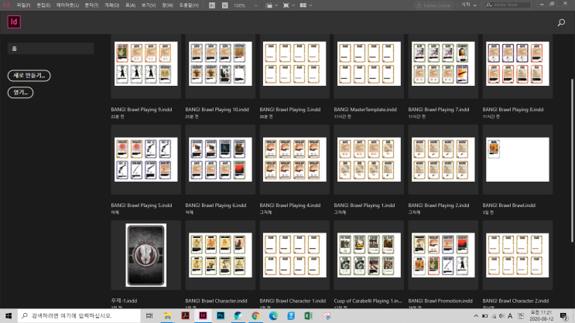Open File Explorer from the taskbar
Image resolution: width=575 pixels, height=323 pixels.
(168, 316)
